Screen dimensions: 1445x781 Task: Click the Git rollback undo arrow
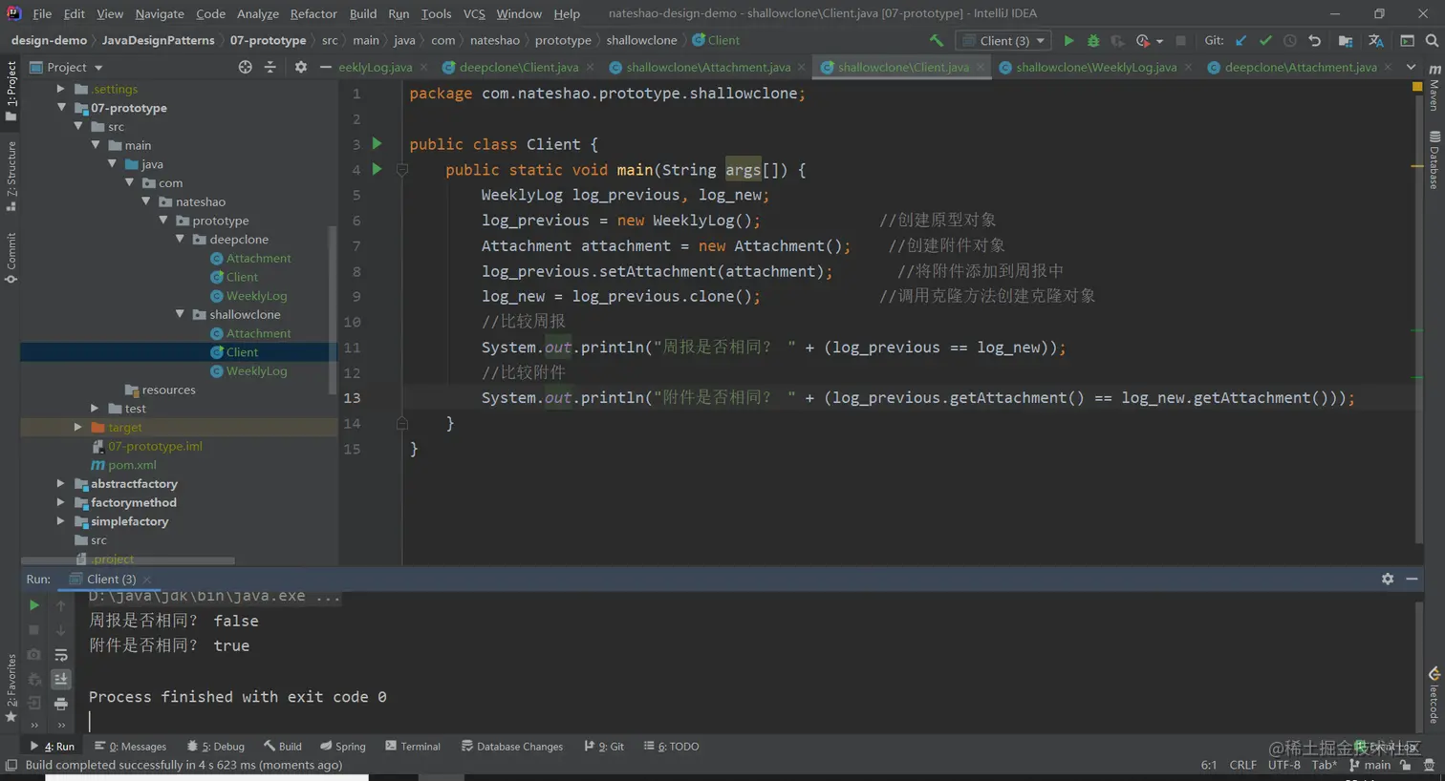click(1315, 40)
